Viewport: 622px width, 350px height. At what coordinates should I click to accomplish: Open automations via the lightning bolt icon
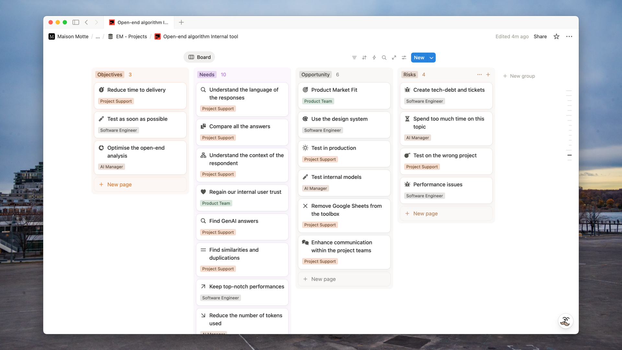click(x=374, y=58)
